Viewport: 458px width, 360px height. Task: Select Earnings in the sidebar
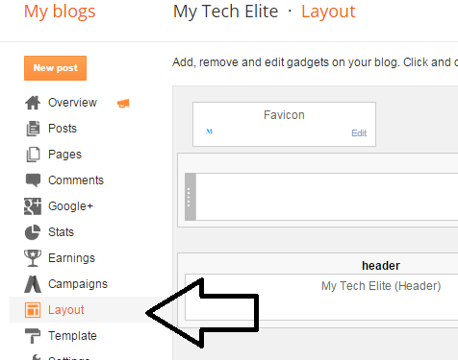click(71, 258)
